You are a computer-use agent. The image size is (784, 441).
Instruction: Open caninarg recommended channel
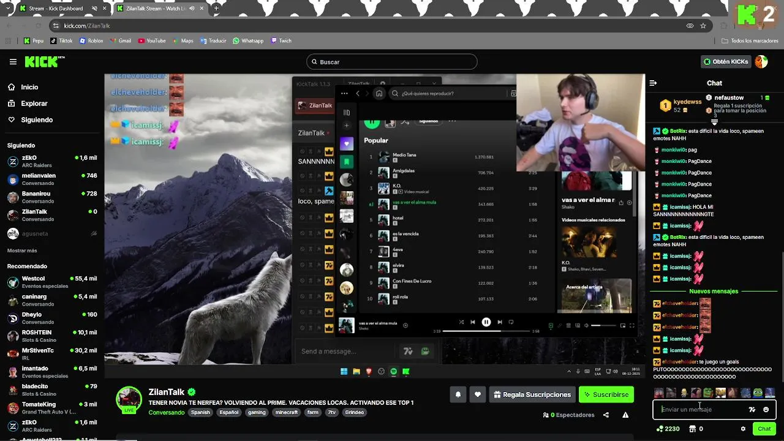pos(52,300)
